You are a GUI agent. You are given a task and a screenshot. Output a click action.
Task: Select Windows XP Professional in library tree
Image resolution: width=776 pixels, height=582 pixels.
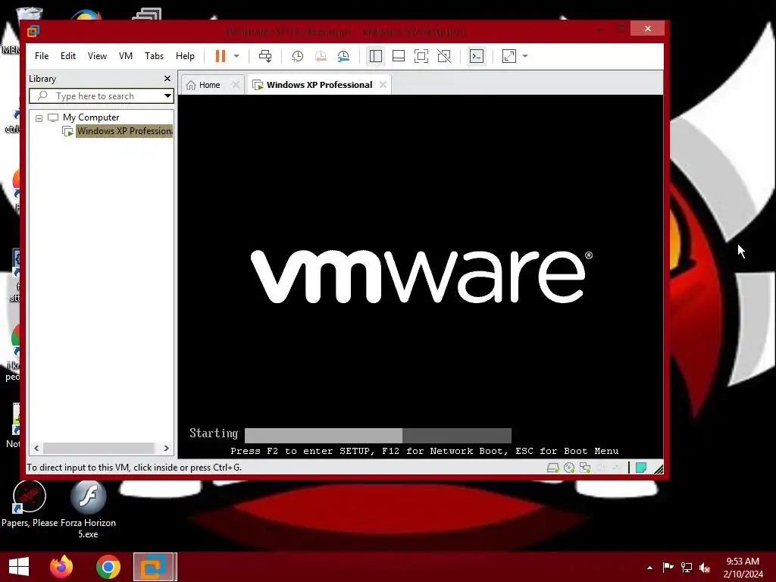[125, 131]
